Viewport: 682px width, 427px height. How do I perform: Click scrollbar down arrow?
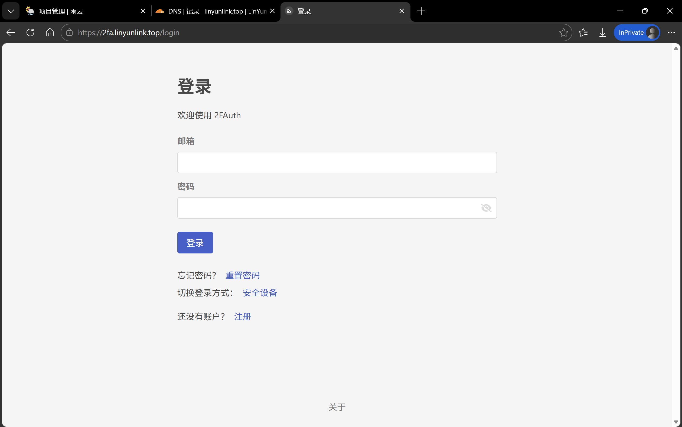676,422
